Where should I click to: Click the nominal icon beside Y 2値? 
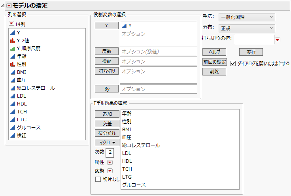12,40
